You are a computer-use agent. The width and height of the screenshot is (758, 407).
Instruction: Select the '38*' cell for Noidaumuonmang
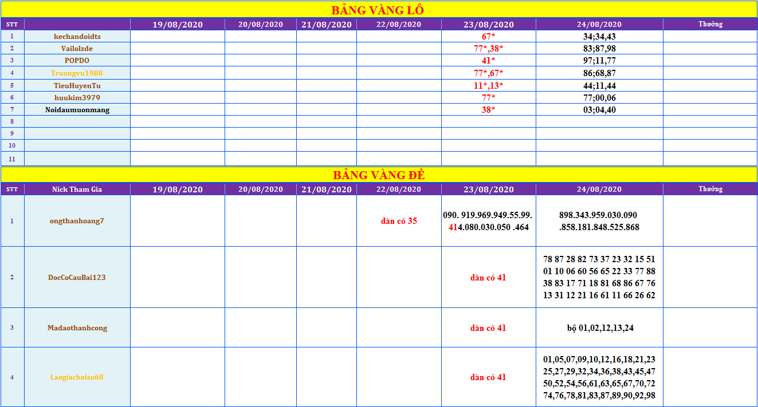pos(489,109)
